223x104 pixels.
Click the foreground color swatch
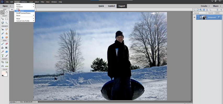tap(4, 73)
